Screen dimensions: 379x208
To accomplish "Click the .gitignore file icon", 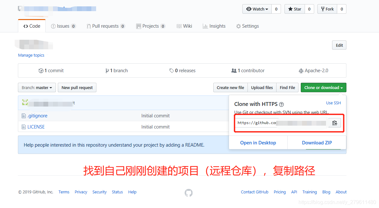I will (24, 116).
